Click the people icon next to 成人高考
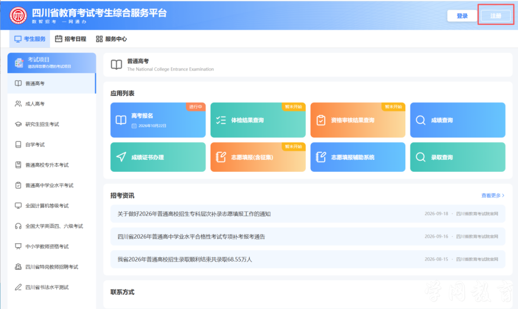 (18, 104)
